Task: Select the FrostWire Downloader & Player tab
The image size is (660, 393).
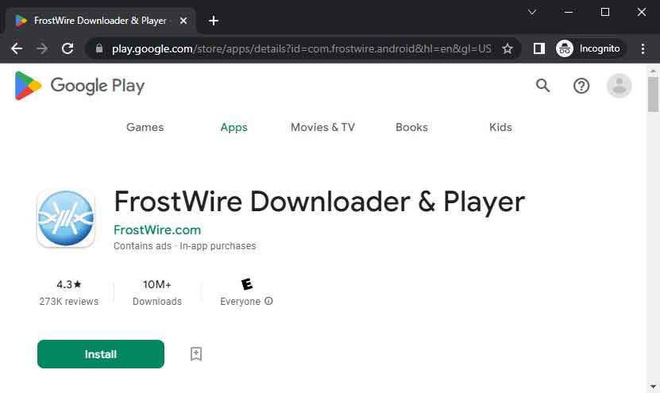Action: [100, 21]
